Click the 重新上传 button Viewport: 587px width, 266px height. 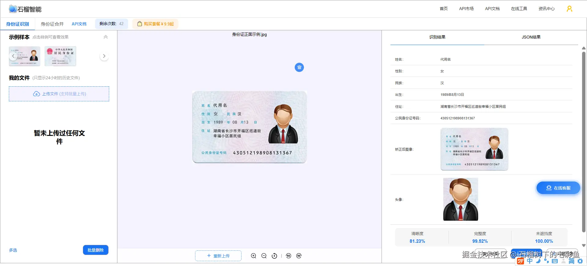pyautogui.click(x=218, y=256)
